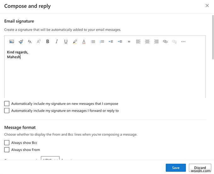The width and height of the screenshot is (214, 174).
Task: Toggle Italic formatting
Action: tap(57, 41)
